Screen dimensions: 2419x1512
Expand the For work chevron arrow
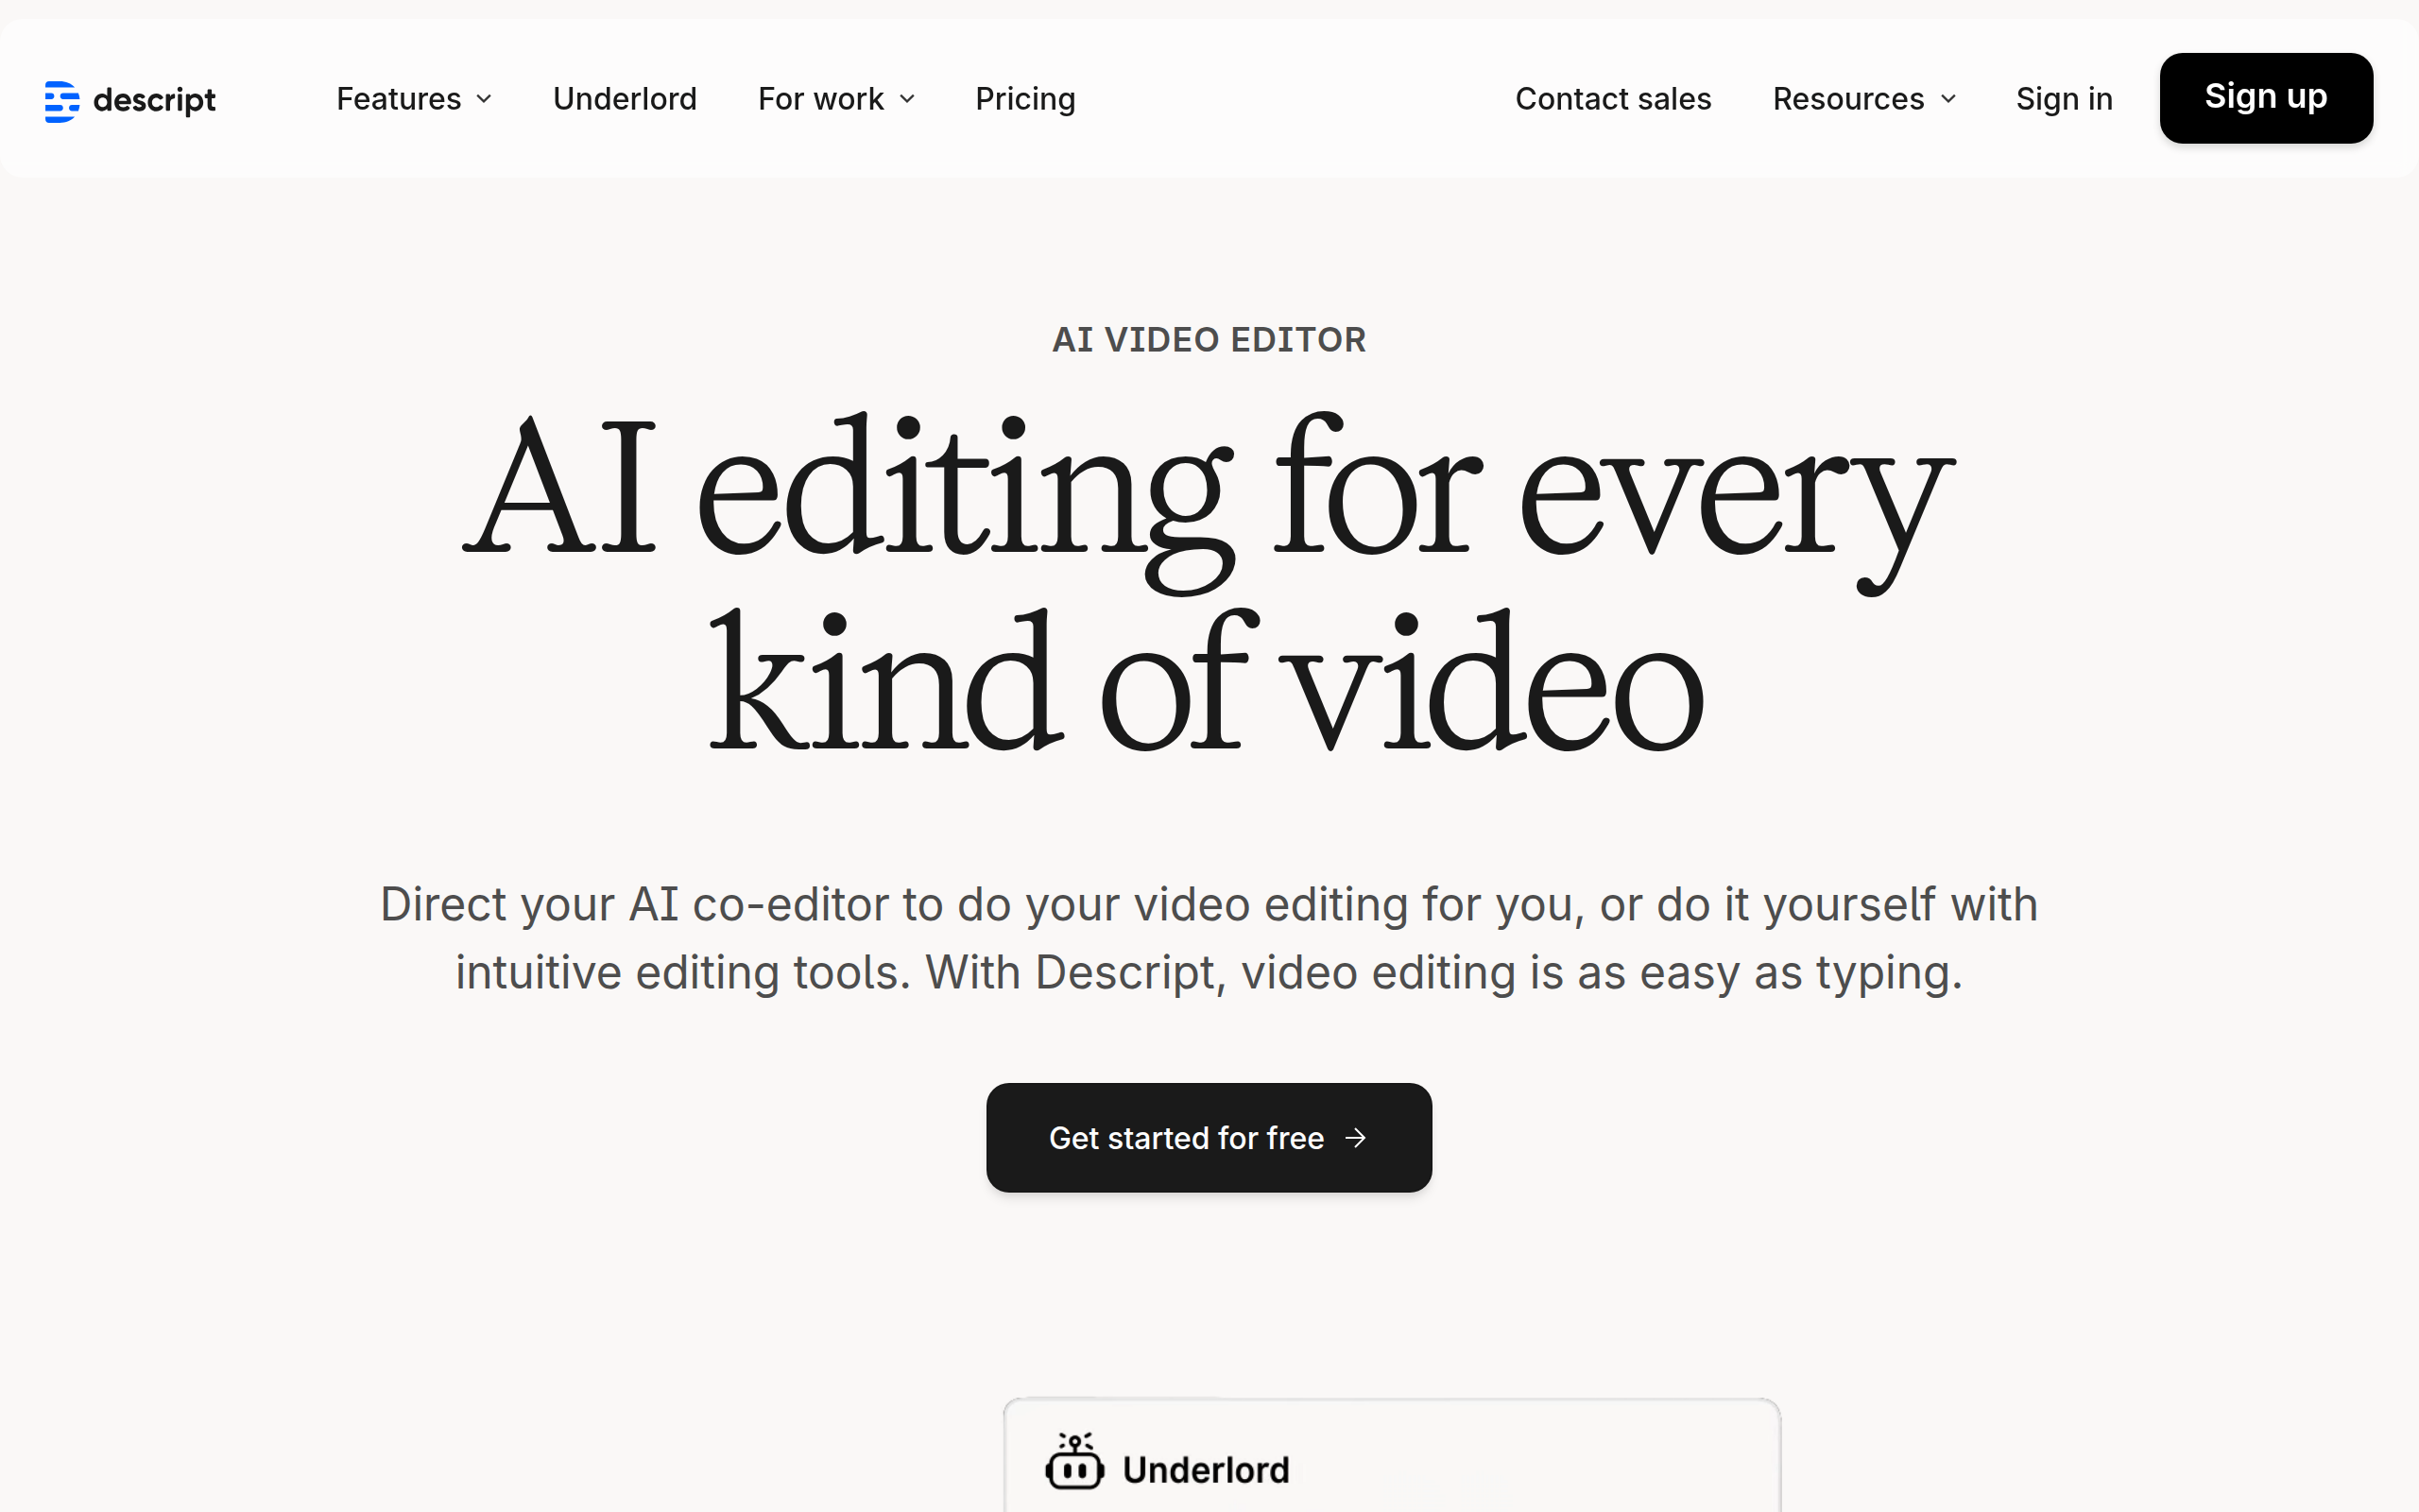click(x=908, y=99)
